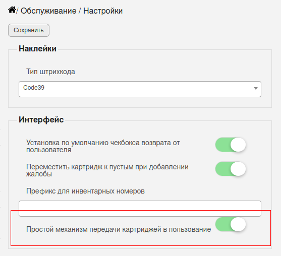Click the Переместить картридж к пустым label text

tap(107, 170)
